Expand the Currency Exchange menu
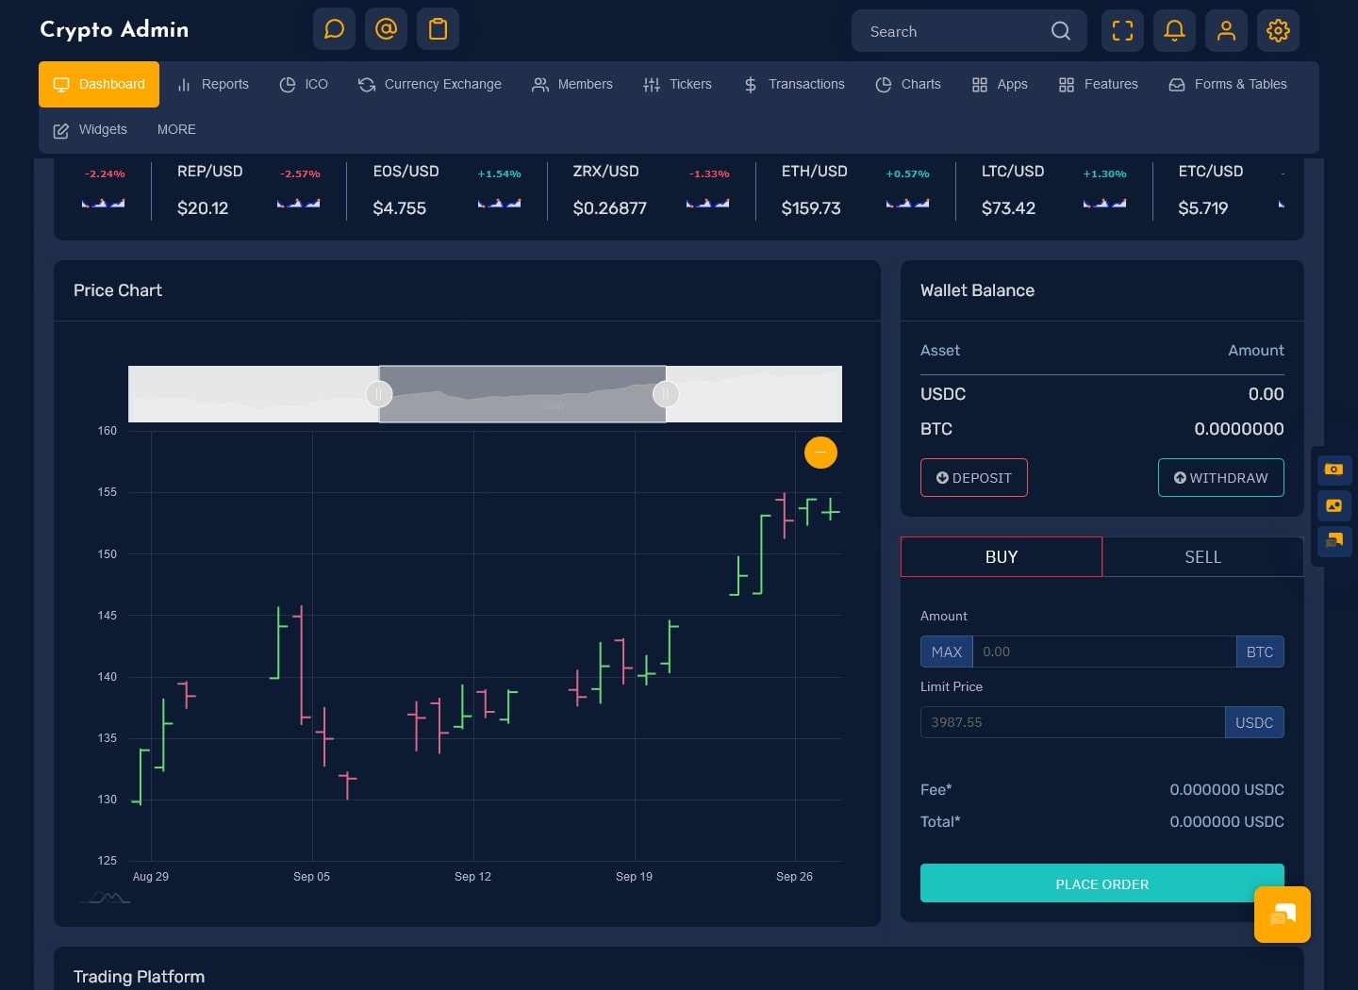The width and height of the screenshot is (1358, 990). [x=430, y=84]
